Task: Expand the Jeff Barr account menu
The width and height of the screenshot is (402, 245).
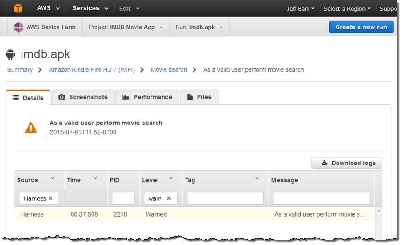Action: point(300,9)
